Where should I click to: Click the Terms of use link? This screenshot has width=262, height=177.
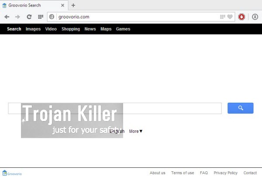click(183, 173)
